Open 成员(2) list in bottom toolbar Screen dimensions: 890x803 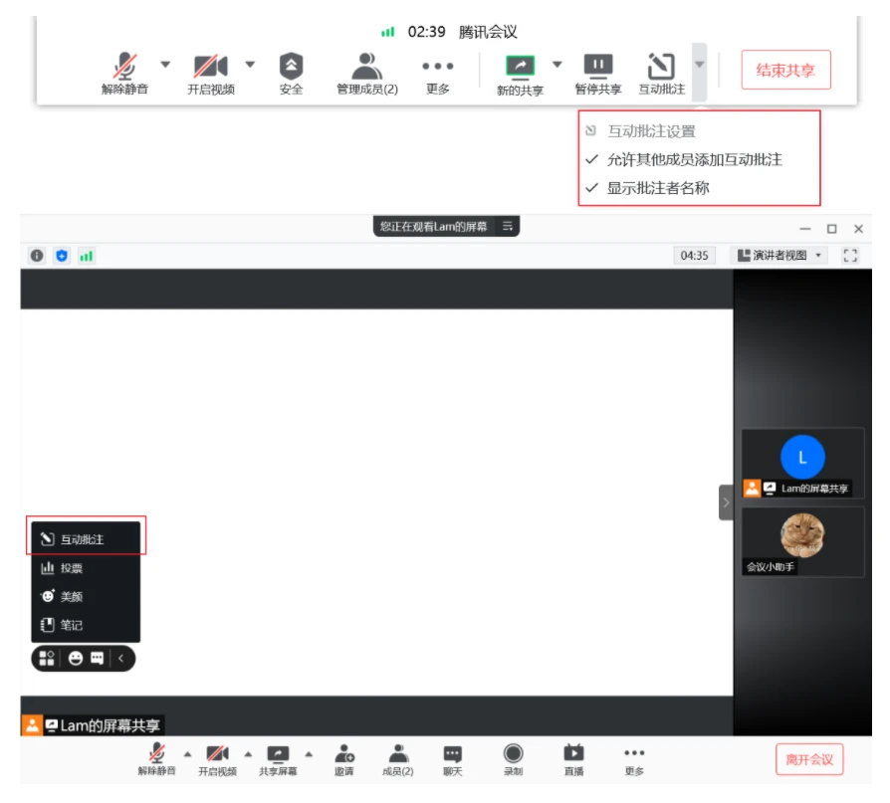pyautogui.click(x=398, y=759)
